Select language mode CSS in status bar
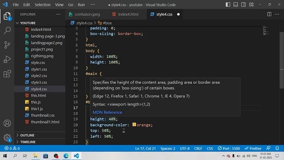 (210, 148)
